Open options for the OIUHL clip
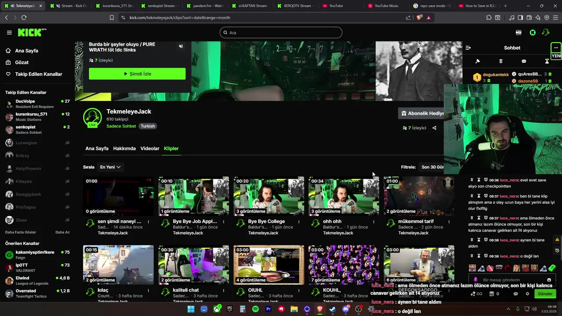562x316 pixels. [299, 291]
